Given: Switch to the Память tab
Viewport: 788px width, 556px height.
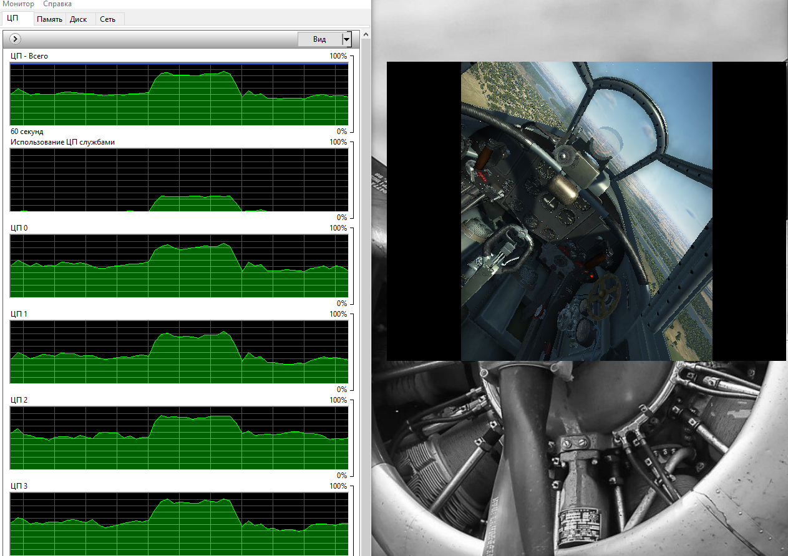Looking at the screenshot, I should pyautogui.click(x=49, y=19).
